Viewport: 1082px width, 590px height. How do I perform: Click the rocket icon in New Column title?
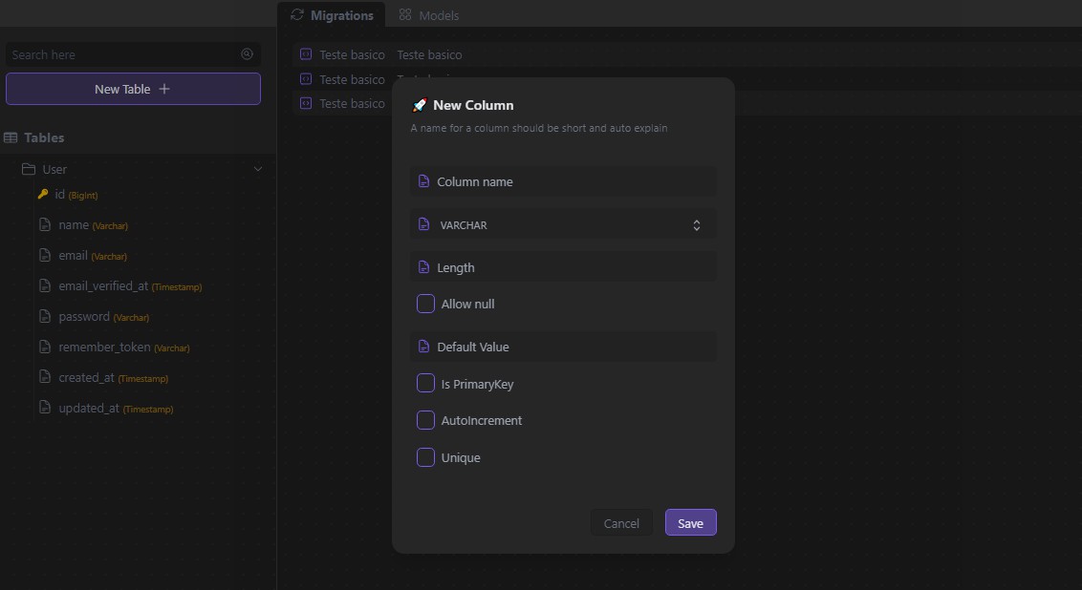coord(419,105)
